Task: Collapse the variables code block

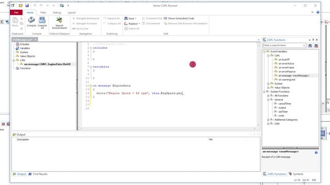Action: tap(91, 67)
